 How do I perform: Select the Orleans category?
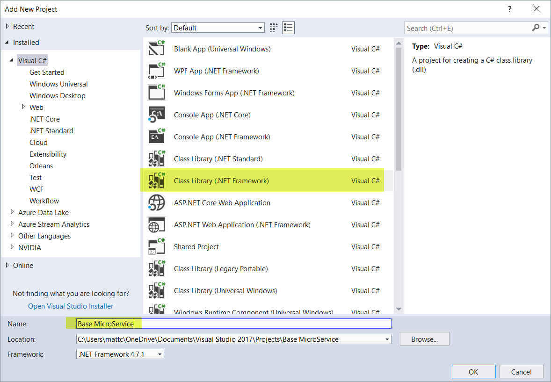(41, 166)
